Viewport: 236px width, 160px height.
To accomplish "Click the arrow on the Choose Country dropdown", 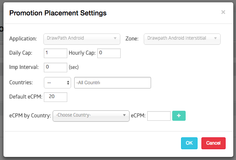I will point(124,115).
